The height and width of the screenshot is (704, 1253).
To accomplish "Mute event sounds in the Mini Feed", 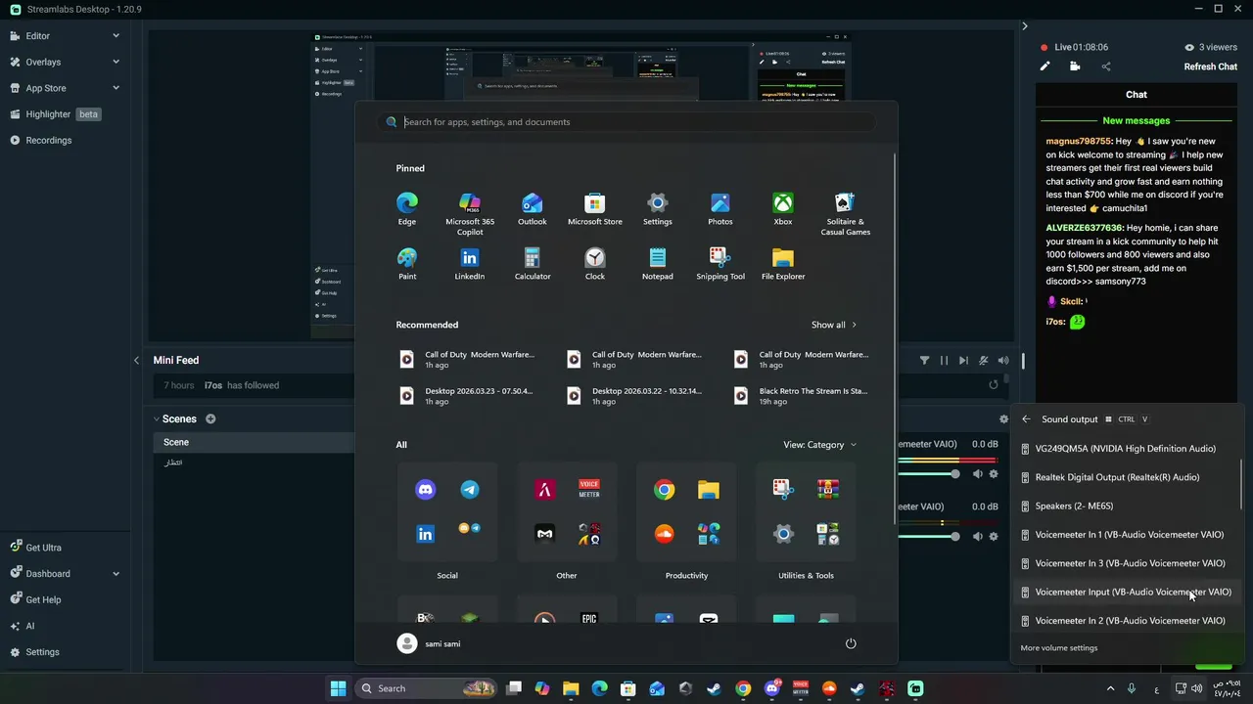I will point(984,360).
